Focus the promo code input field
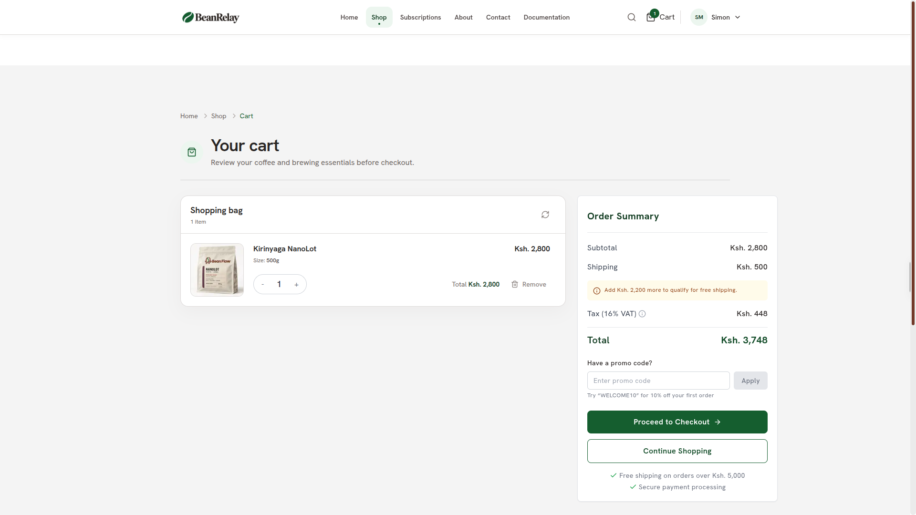The width and height of the screenshot is (916, 515). tap(658, 381)
